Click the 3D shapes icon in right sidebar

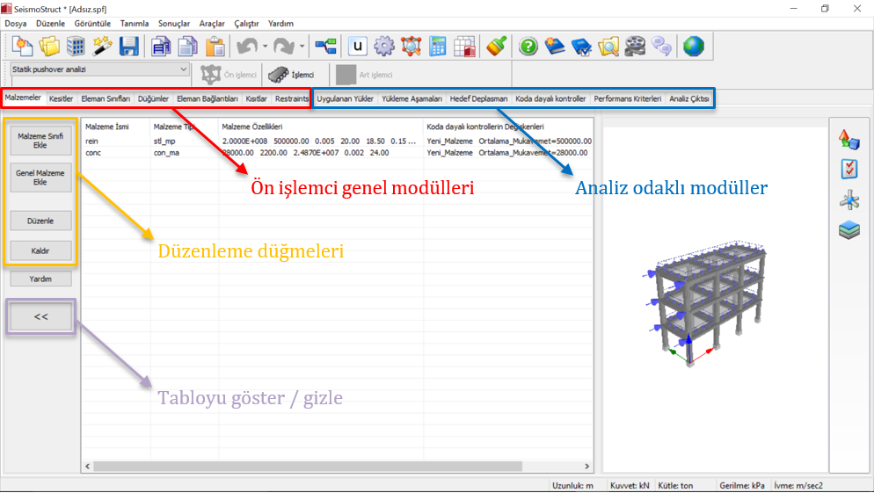[x=849, y=139]
